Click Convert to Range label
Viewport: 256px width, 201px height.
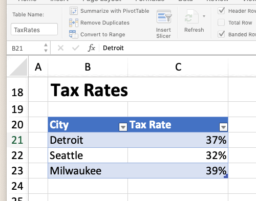coord(103,34)
